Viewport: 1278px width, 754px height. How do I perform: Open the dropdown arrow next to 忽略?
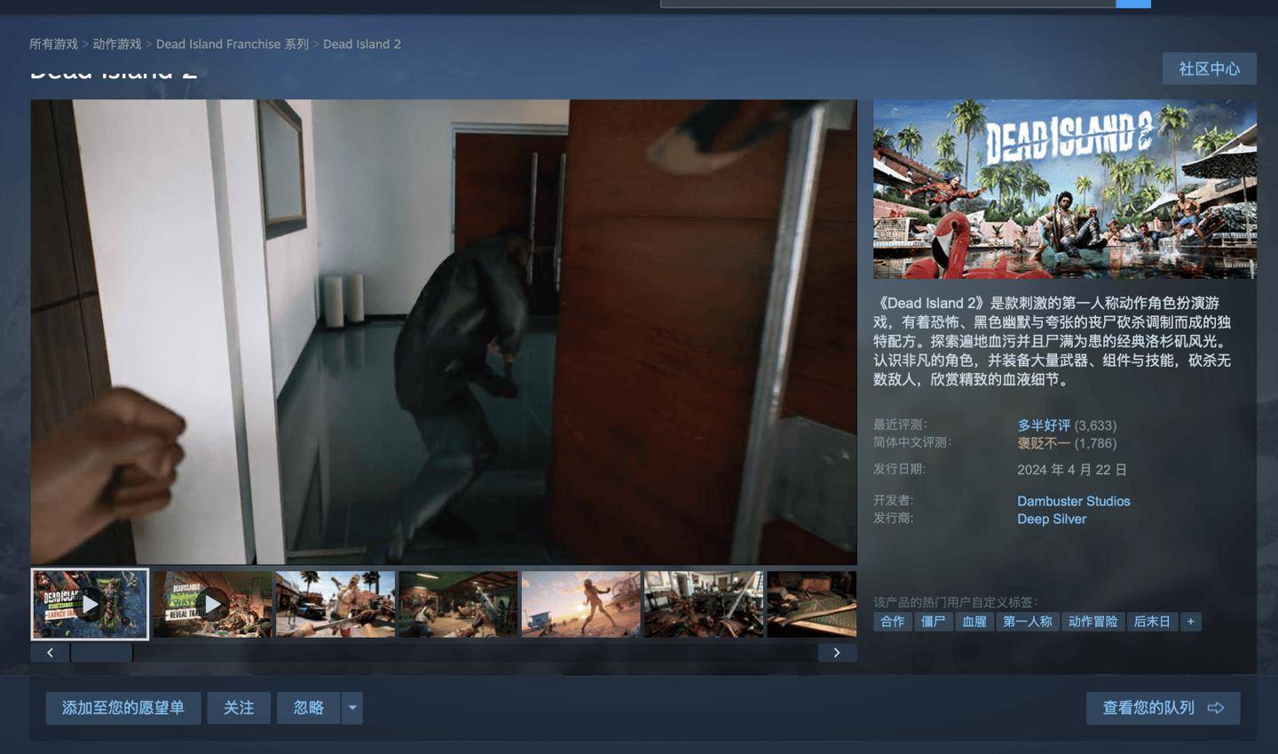pos(352,708)
